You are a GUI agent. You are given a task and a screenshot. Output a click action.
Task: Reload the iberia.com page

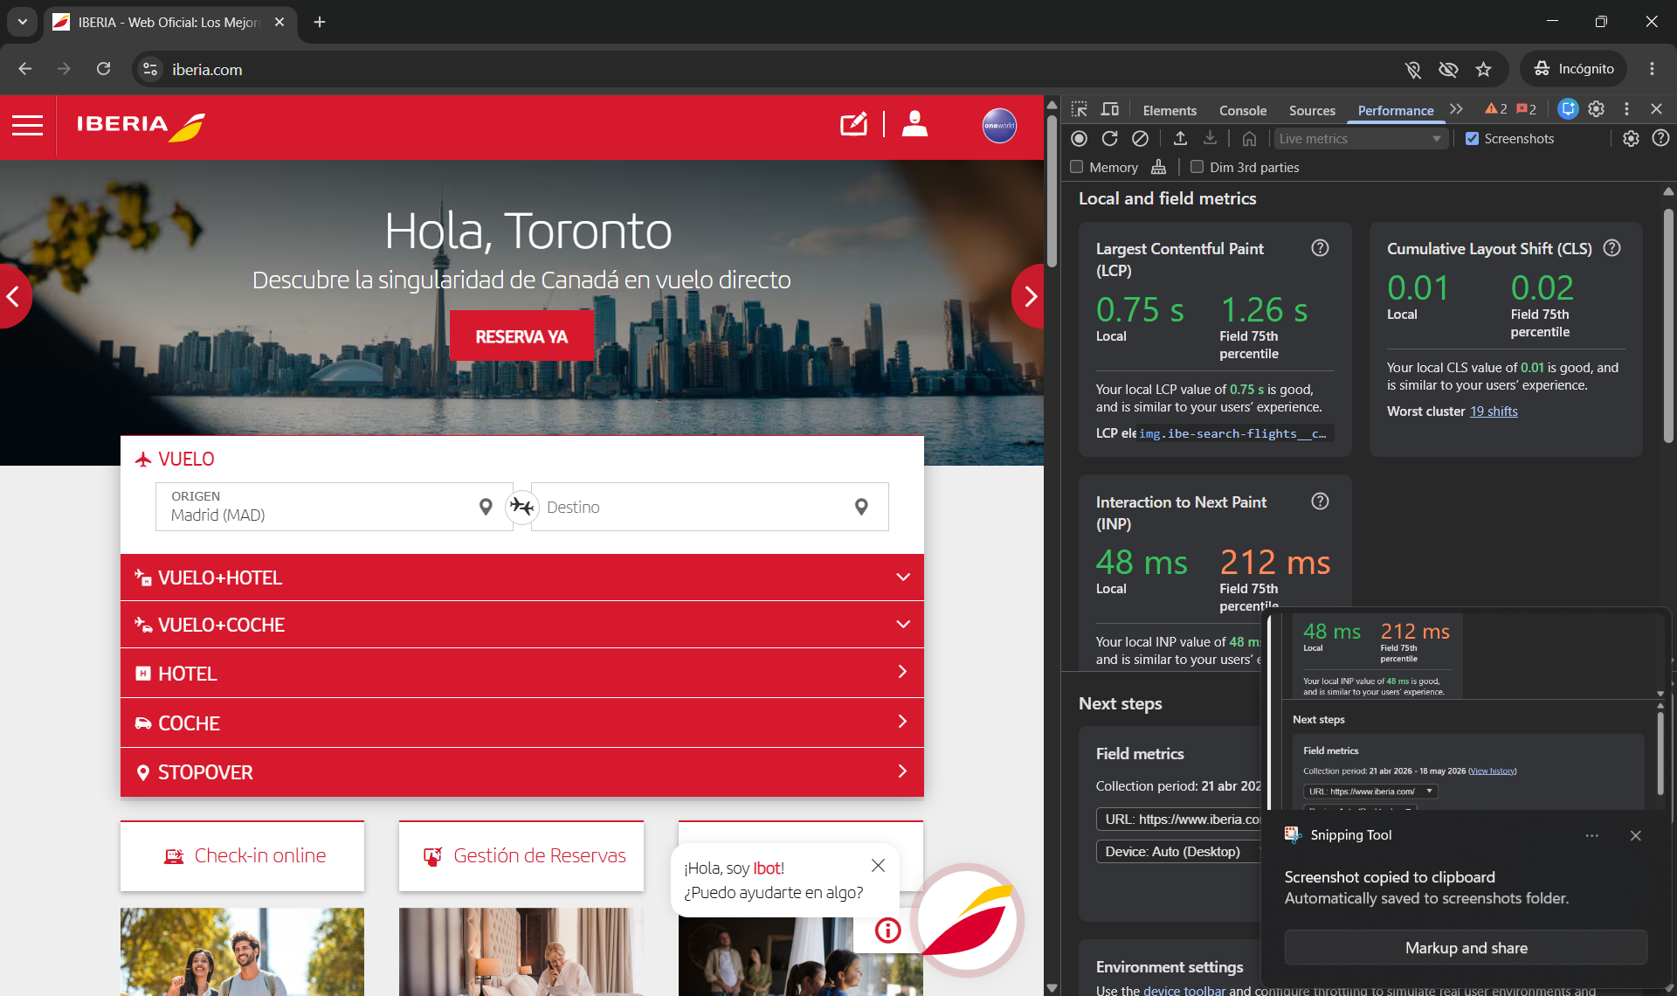pos(103,69)
